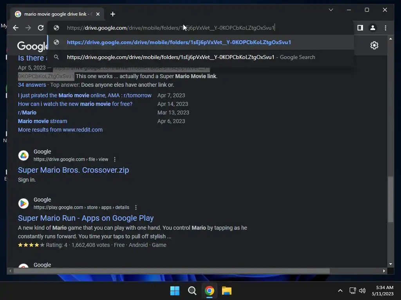Viewport: 401px width, 300px height.
Task: Open 'I just pirated the Mario movie' result
Action: (85, 95)
